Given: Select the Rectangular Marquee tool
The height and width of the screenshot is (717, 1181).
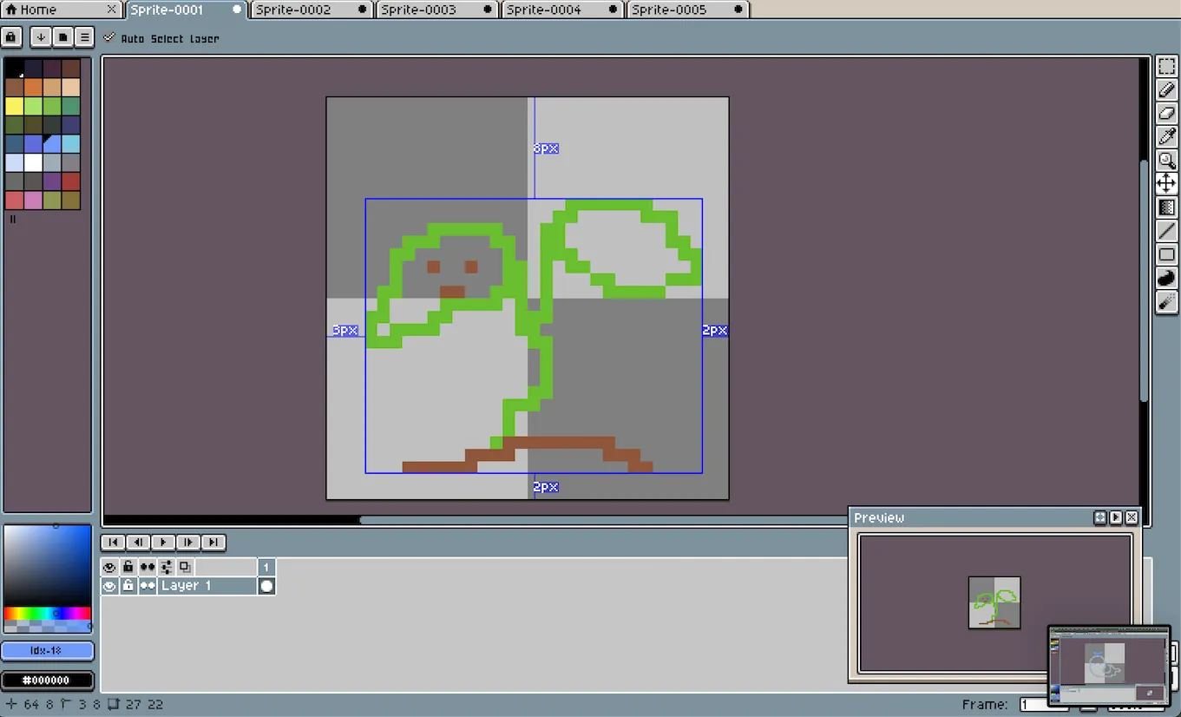Looking at the screenshot, I should pos(1167,67).
